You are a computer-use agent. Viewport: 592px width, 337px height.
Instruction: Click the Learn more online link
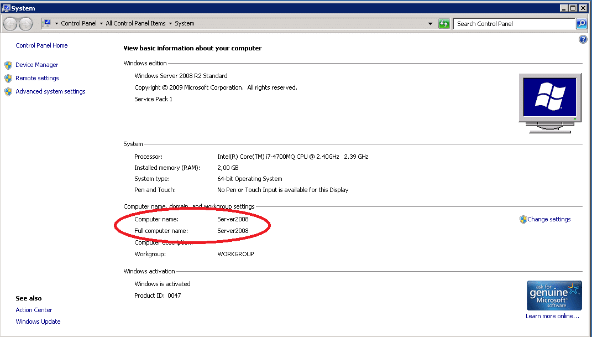[x=552, y=316]
